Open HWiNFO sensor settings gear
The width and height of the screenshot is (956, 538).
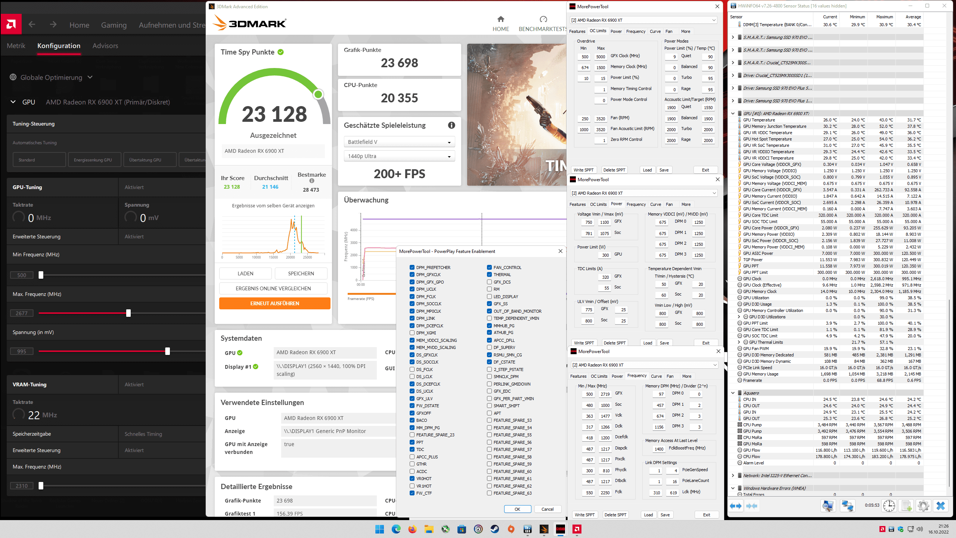point(924,506)
